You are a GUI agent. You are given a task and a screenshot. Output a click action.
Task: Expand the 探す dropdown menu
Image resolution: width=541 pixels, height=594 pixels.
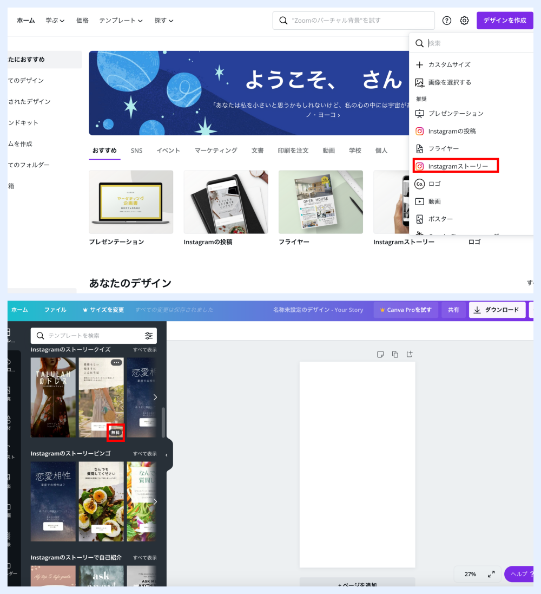coord(164,21)
